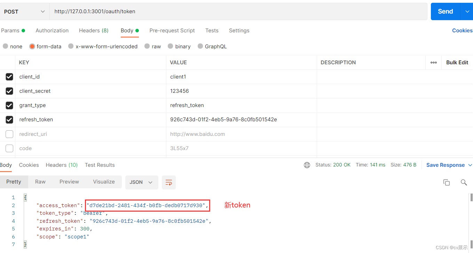The height and width of the screenshot is (253, 473).
Task: Enable the code parameter row
Action: coord(9,148)
